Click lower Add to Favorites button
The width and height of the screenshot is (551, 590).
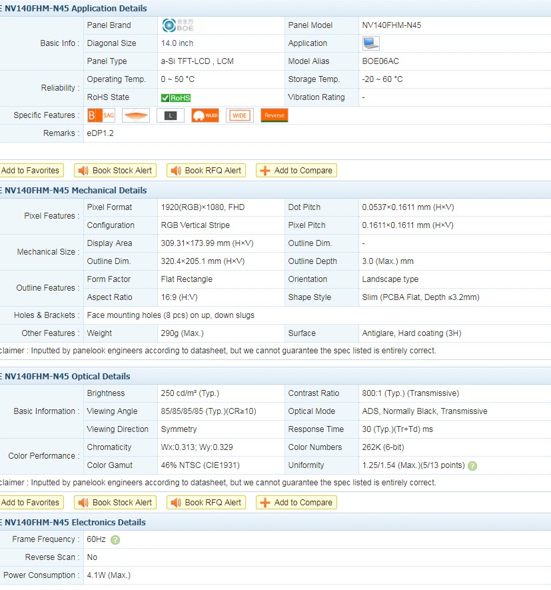pyautogui.click(x=31, y=502)
